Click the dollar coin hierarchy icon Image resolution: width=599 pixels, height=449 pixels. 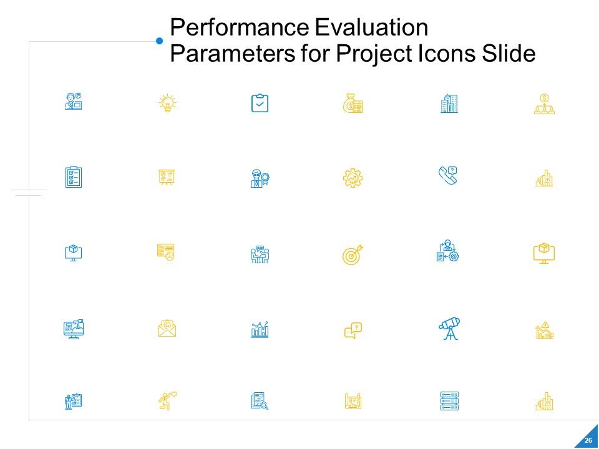544,104
